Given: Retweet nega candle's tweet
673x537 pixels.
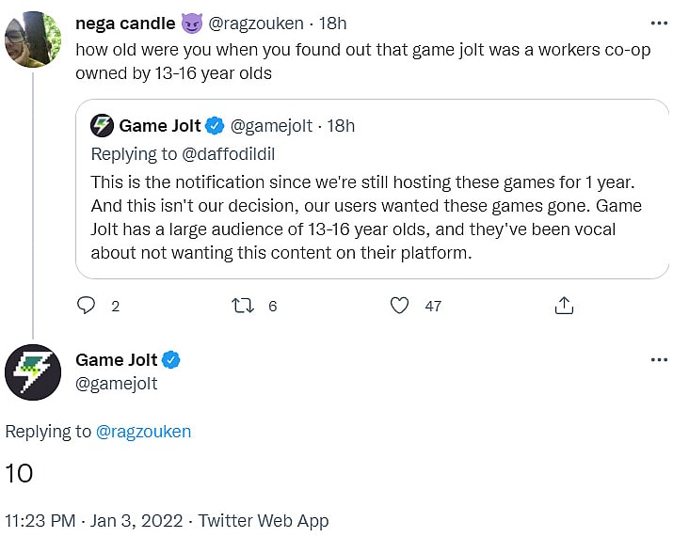Looking at the screenshot, I should tap(244, 306).
